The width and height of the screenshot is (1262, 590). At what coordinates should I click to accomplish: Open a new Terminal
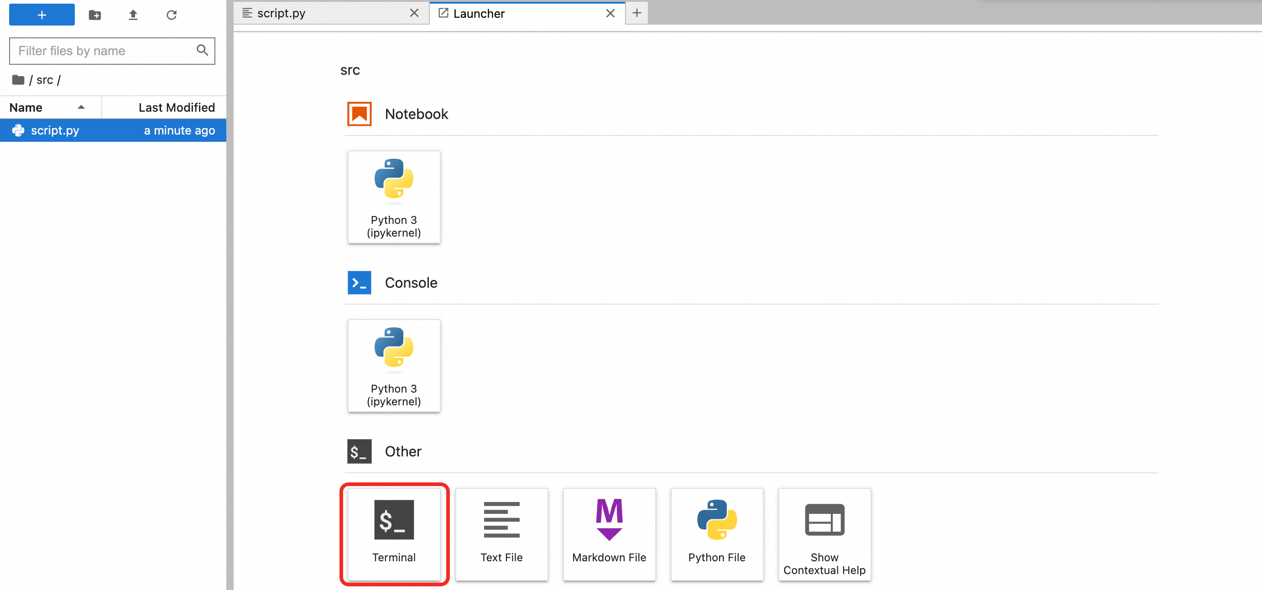tap(394, 535)
